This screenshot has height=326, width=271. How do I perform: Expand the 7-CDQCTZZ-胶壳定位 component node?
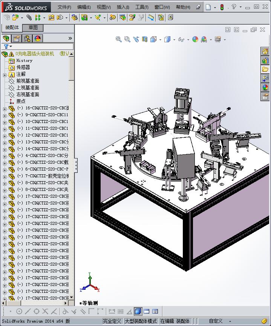(x=5, y=177)
